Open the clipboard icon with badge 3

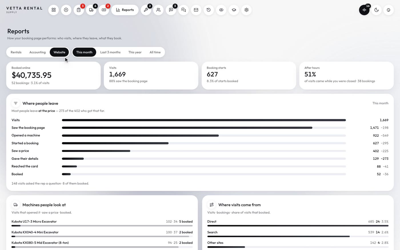(x=79, y=10)
